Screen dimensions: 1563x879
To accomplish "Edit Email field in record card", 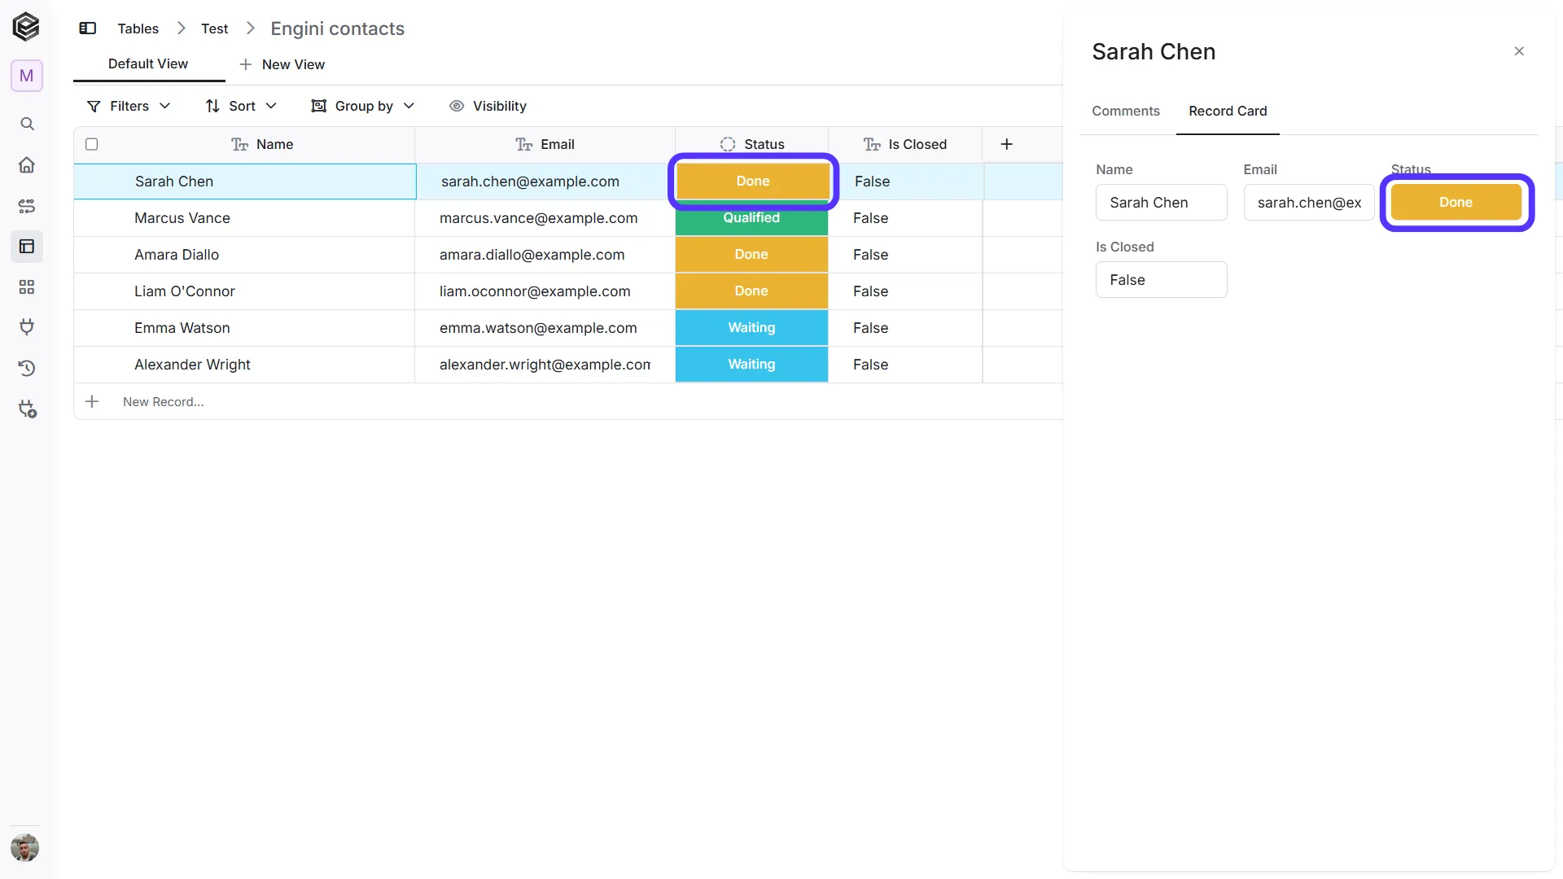I will pos(1309,203).
